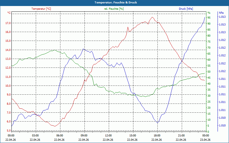Click the green 40 humidity axis value

click(x=209, y=84)
